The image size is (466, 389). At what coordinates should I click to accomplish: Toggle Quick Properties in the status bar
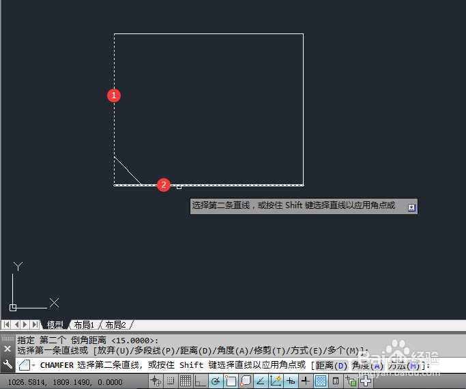pyautogui.click(x=336, y=381)
